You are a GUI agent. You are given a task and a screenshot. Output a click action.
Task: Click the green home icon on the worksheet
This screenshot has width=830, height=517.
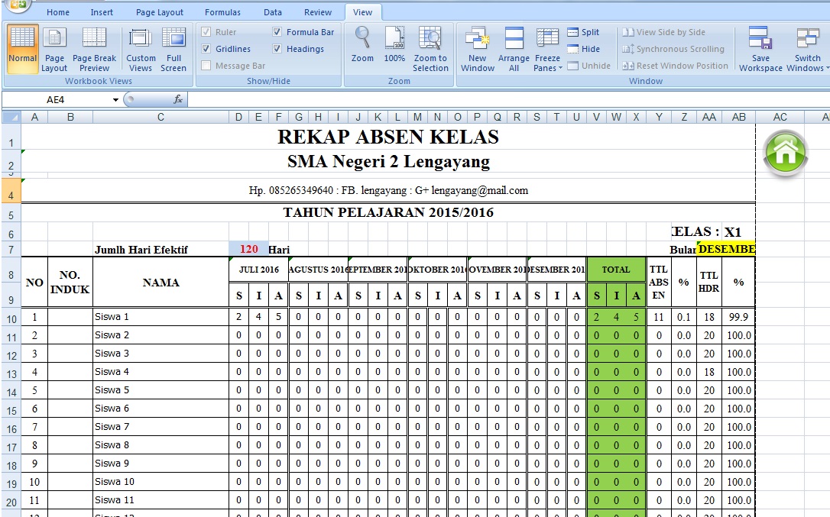(786, 153)
